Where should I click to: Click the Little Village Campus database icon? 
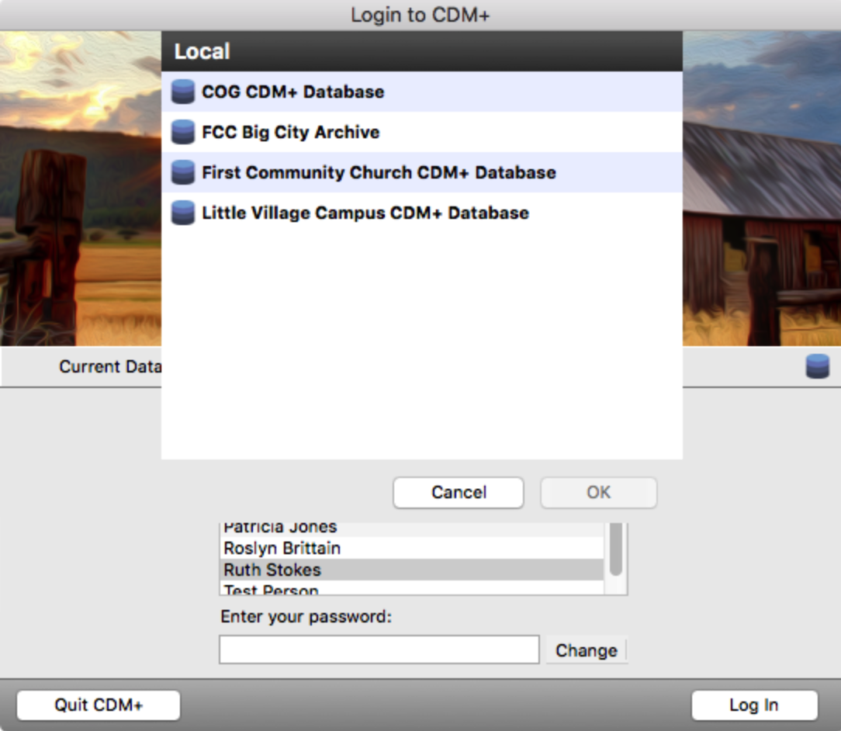coord(182,213)
